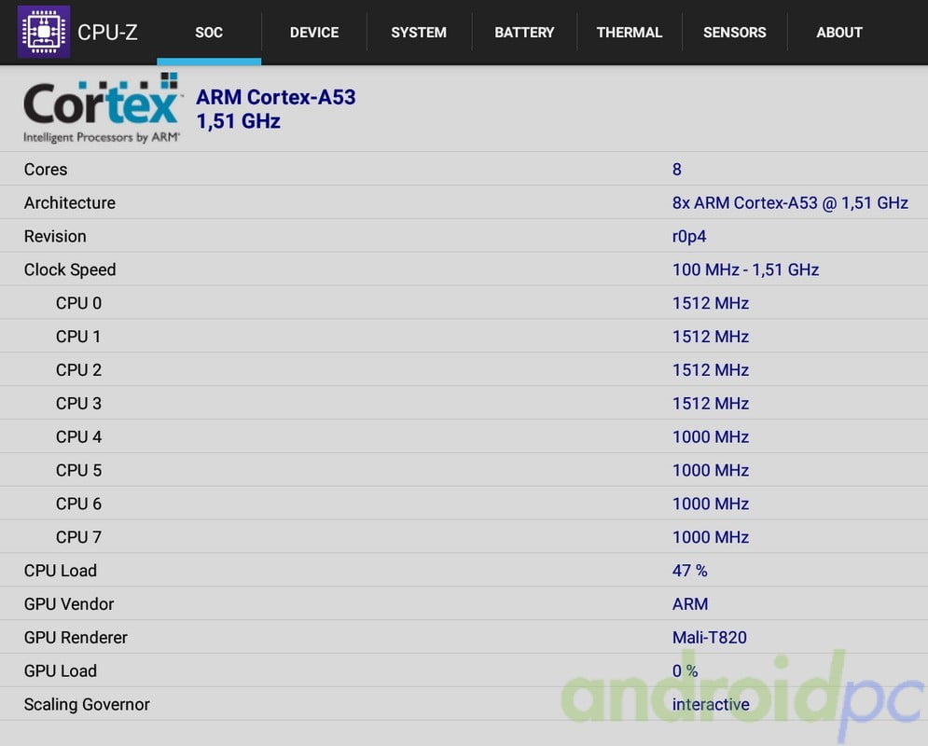Screen dimensions: 928x746
Task: Select the BATTERY tab
Action: click(x=524, y=33)
